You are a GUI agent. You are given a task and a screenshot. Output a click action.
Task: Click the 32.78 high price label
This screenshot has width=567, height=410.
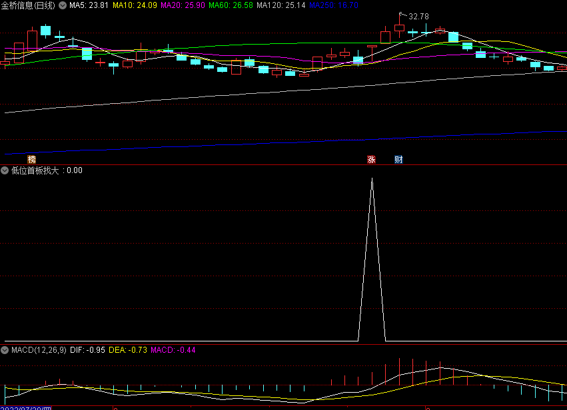coord(418,17)
